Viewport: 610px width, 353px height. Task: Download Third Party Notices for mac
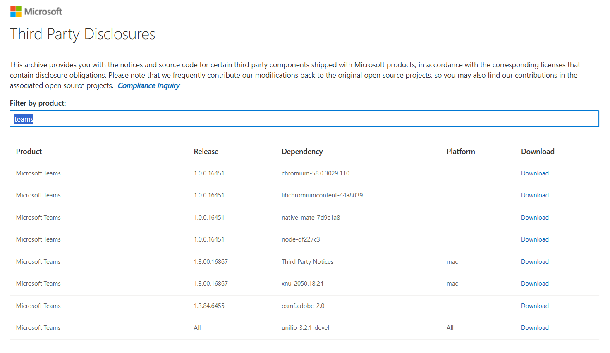pos(535,262)
